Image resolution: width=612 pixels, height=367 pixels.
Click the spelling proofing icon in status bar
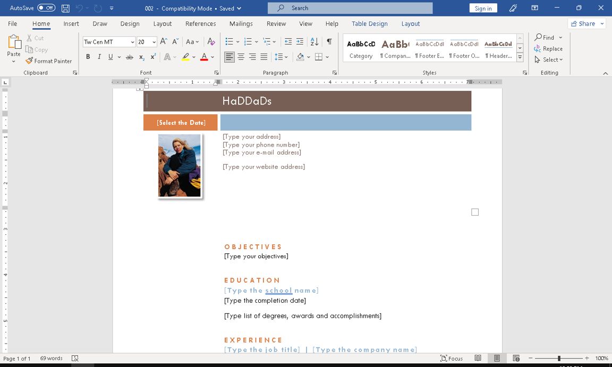[75, 358]
